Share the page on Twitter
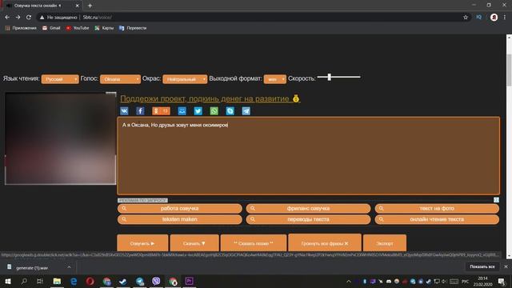 point(198,111)
